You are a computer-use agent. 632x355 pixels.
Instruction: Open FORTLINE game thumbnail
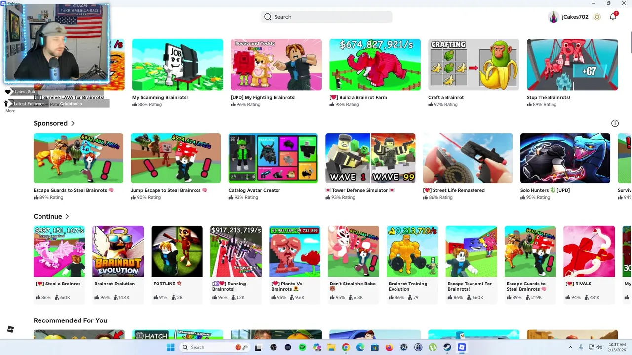coord(177,251)
